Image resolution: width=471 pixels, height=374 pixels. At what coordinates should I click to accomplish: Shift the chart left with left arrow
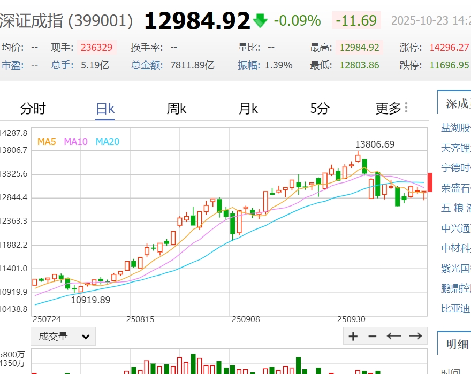[x=394, y=336]
